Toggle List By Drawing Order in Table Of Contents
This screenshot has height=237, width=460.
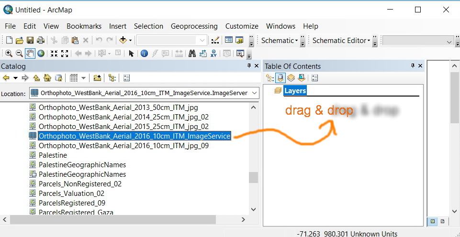tap(269, 77)
